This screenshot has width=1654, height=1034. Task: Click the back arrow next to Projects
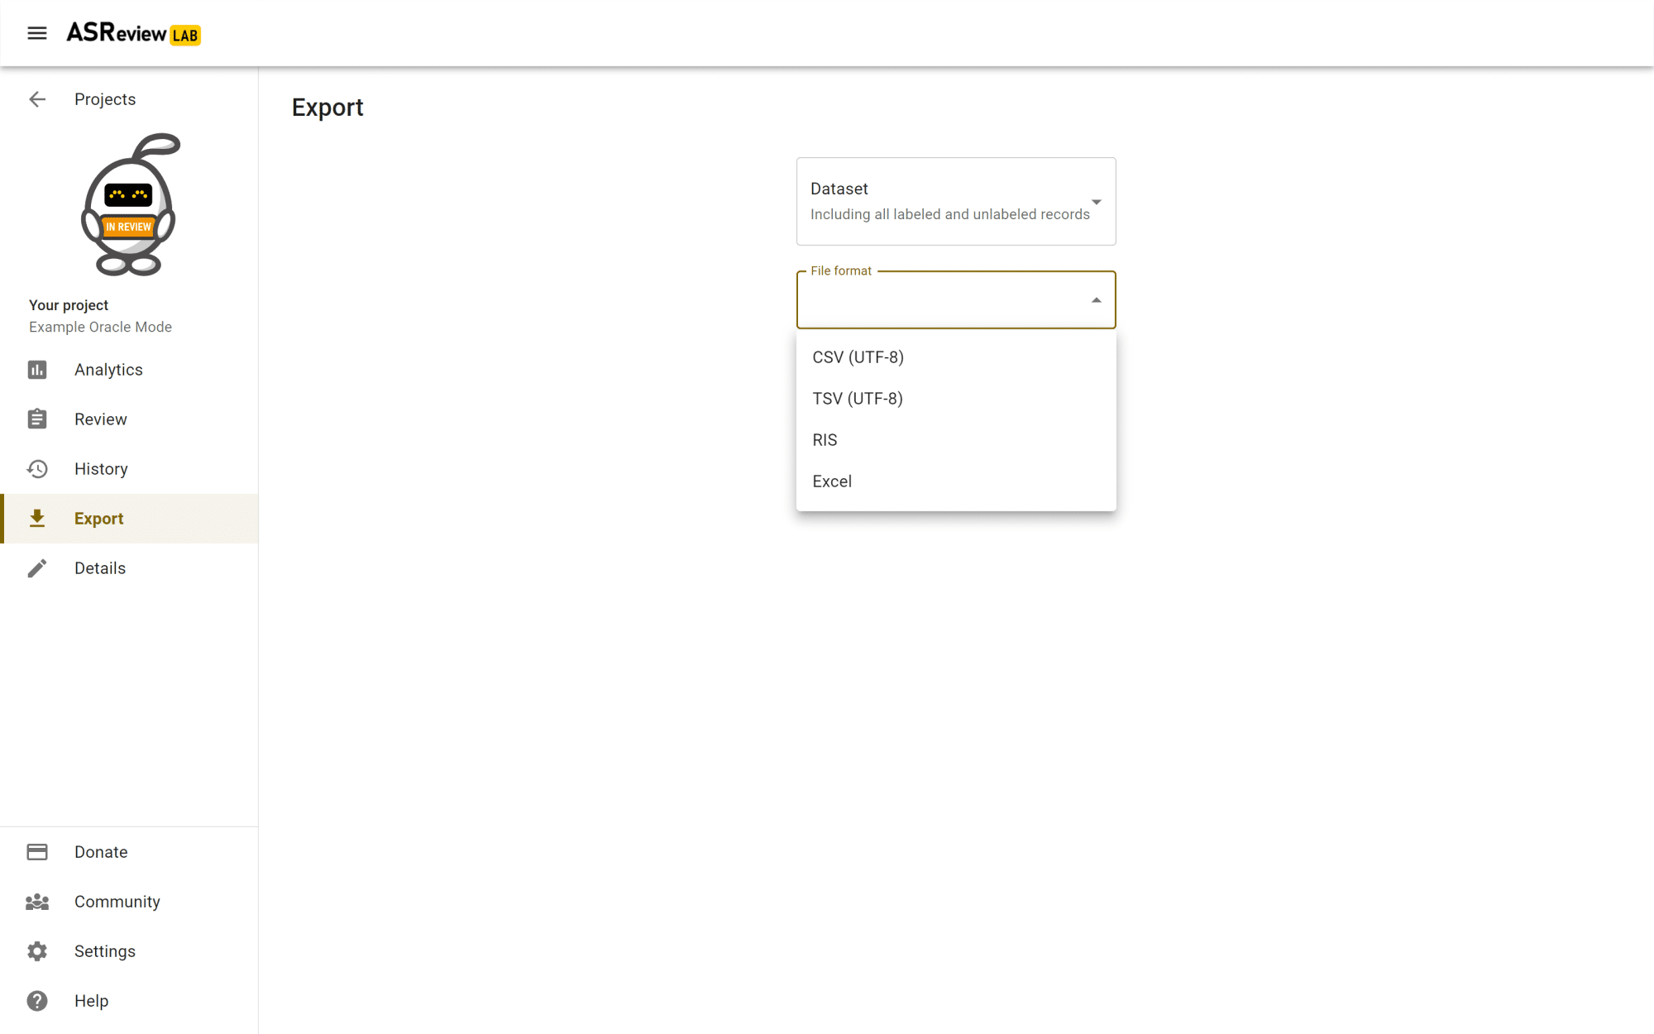pos(37,99)
